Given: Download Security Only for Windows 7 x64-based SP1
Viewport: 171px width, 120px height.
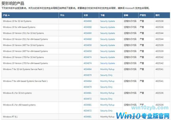Looking at the screenshot, I should tap(106, 87).
